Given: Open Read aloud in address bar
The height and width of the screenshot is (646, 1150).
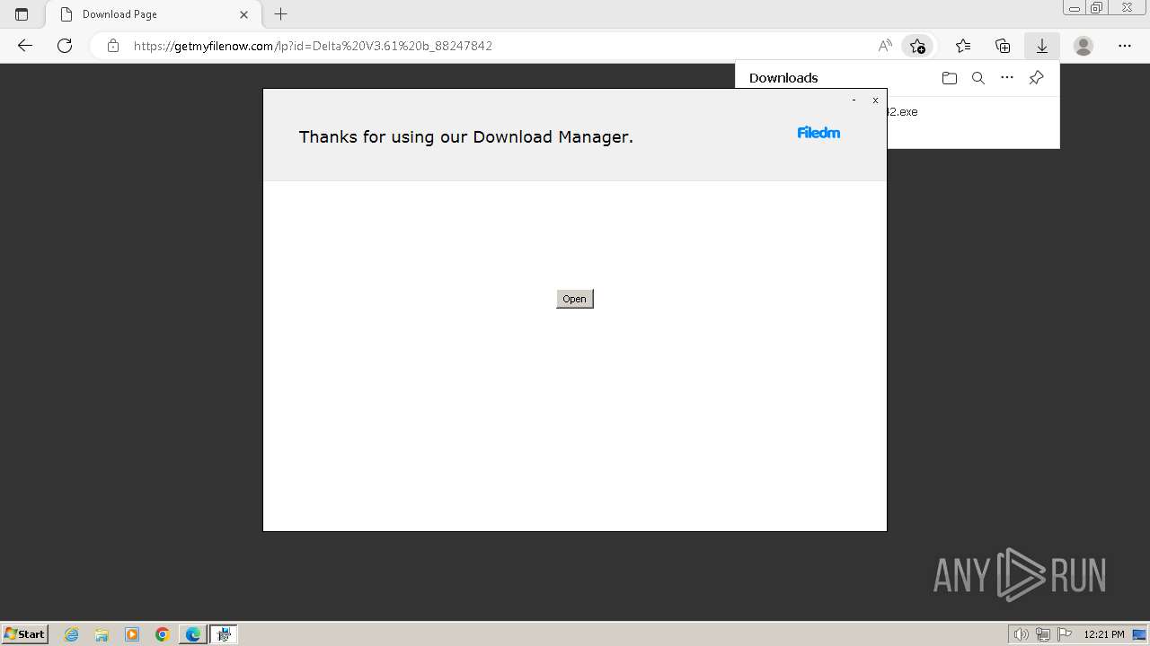Looking at the screenshot, I should pyautogui.click(x=885, y=46).
